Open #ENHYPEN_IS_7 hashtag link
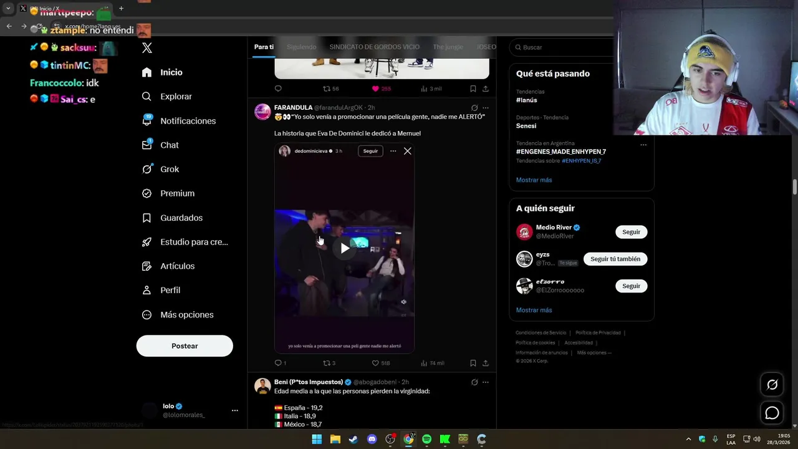 coord(581,161)
